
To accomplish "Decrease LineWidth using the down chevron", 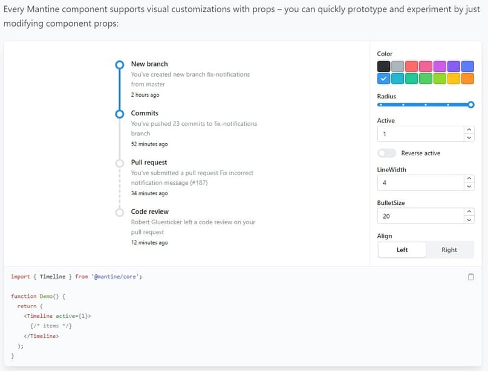I will 469,187.
